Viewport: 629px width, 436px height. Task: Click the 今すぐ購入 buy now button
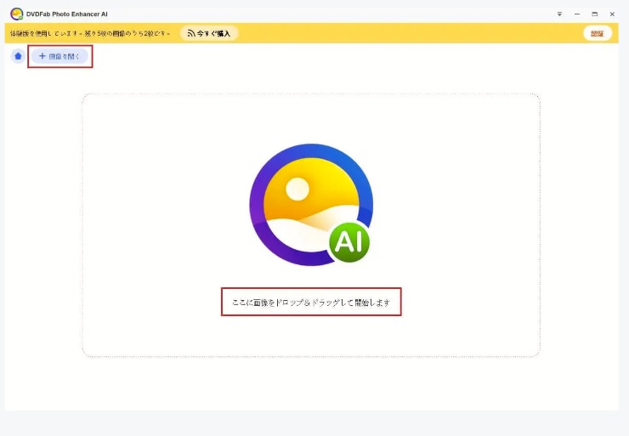tap(209, 33)
